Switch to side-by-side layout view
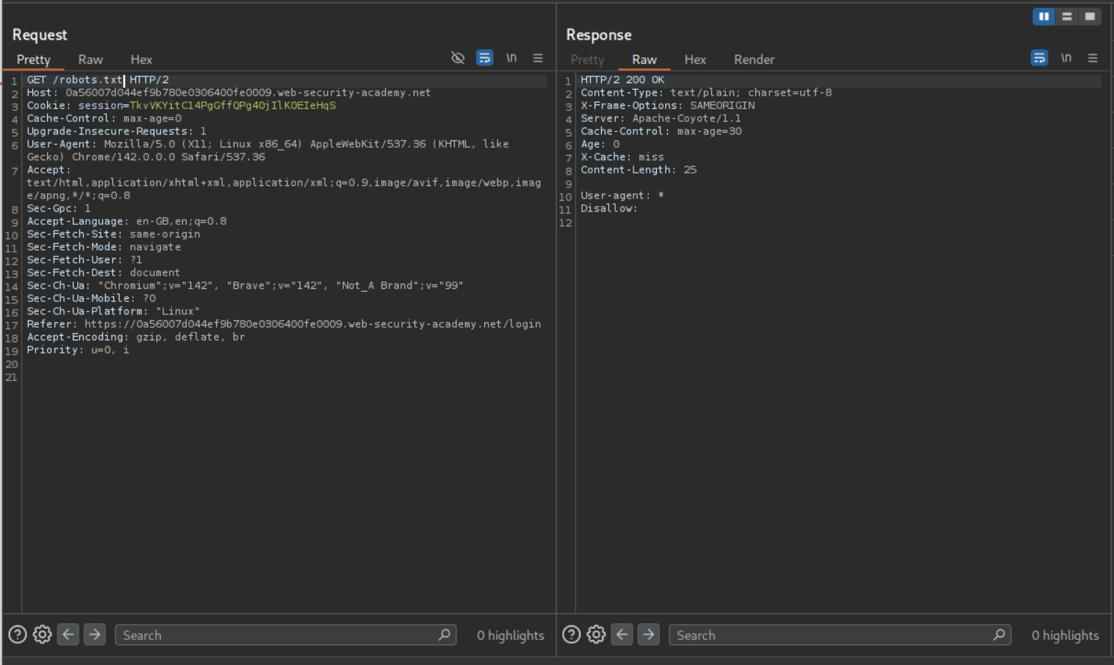This screenshot has height=665, width=1114. (1043, 16)
